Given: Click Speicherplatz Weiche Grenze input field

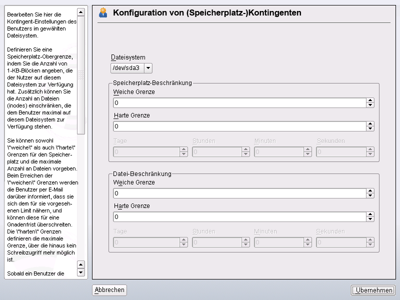Looking at the screenshot, I should [240, 103].
